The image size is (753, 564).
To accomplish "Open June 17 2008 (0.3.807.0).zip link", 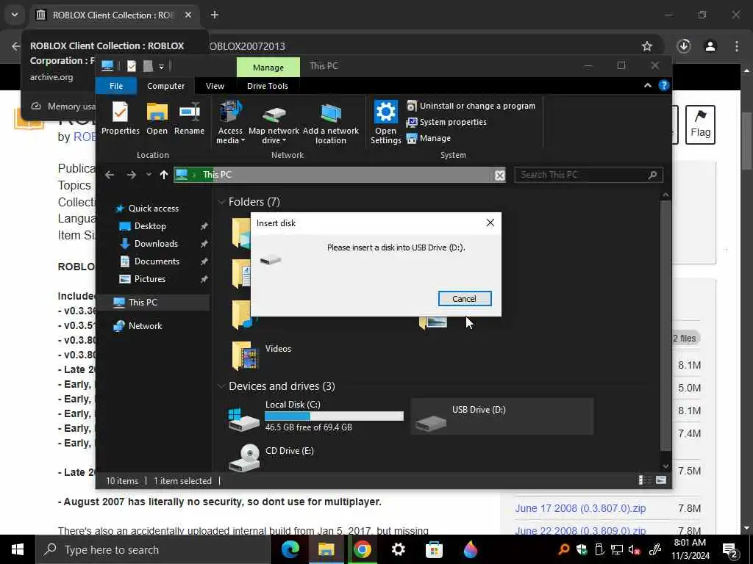I will pyautogui.click(x=580, y=508).
